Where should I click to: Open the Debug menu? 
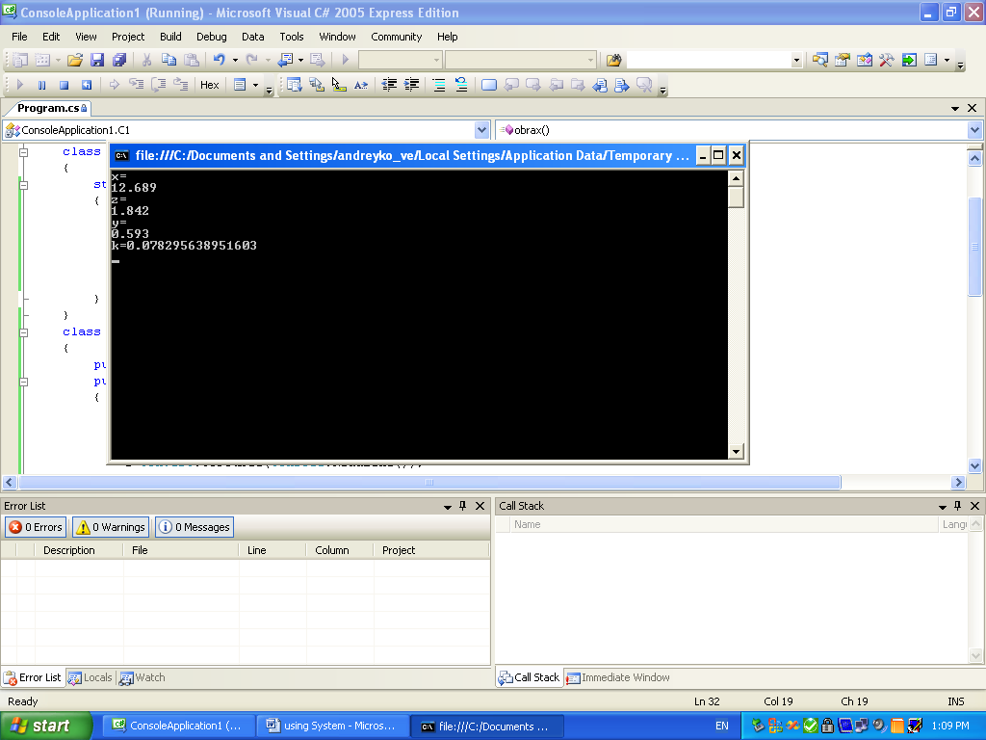click(x=211, y=37)
